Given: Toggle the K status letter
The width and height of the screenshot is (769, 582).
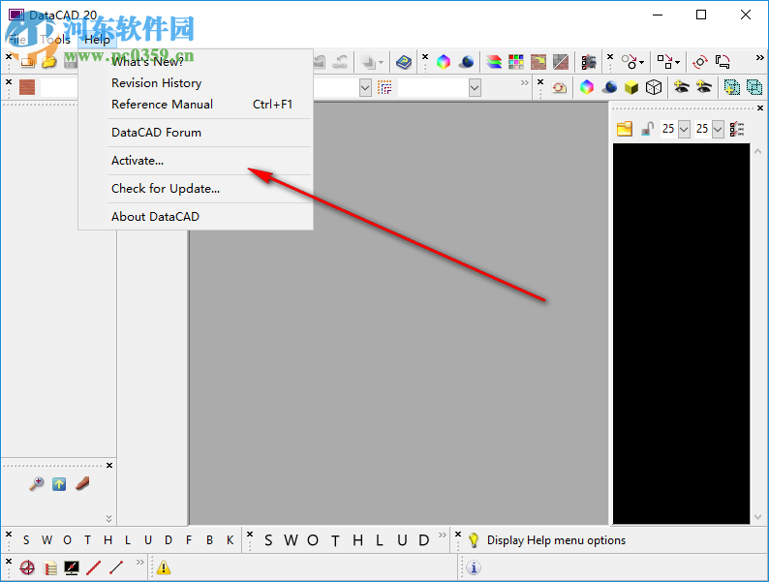Looking at the screenshot, I should click(230, 540).
